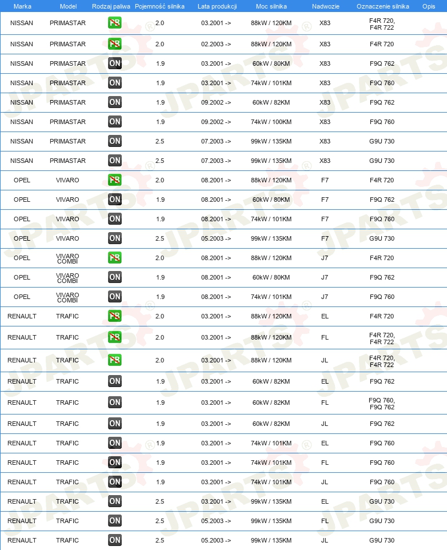This screenshot has height=550, width=447.
Task: Click the Oznaczenie silnika column header
Action: point(383,6)
